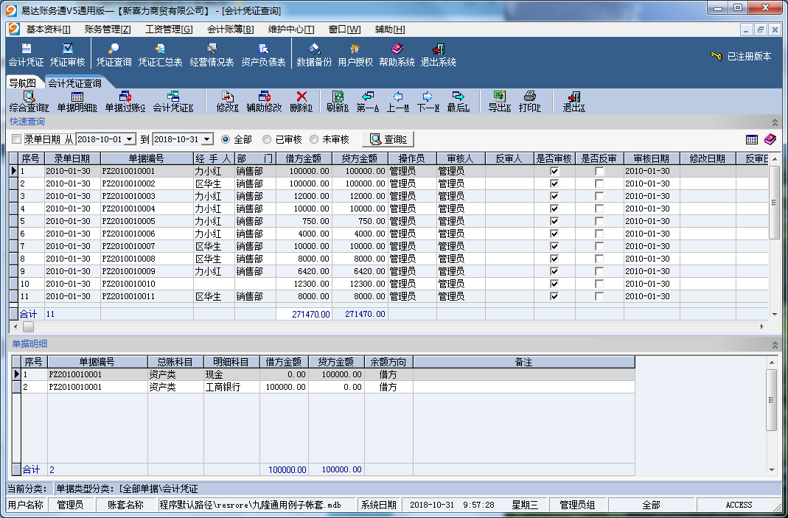Open the 工资管理[G] menu
Screen dimensions: 788x518
click(169, 29)
